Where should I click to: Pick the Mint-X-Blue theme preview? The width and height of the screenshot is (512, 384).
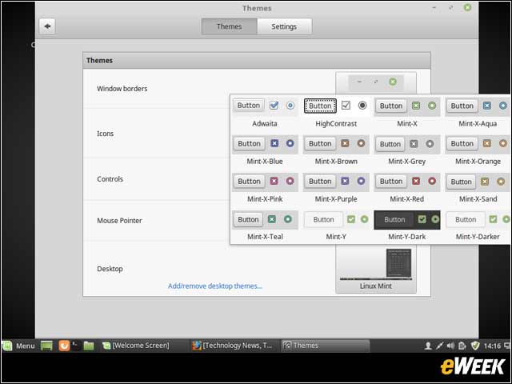tap(265, 144)
